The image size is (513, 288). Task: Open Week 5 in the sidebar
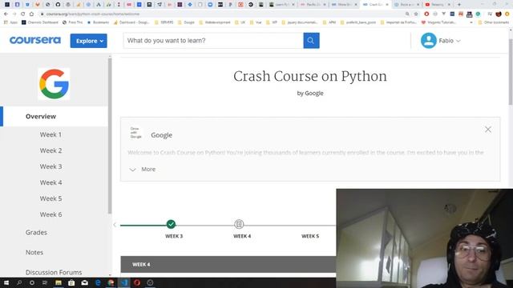tap(50, 198)
